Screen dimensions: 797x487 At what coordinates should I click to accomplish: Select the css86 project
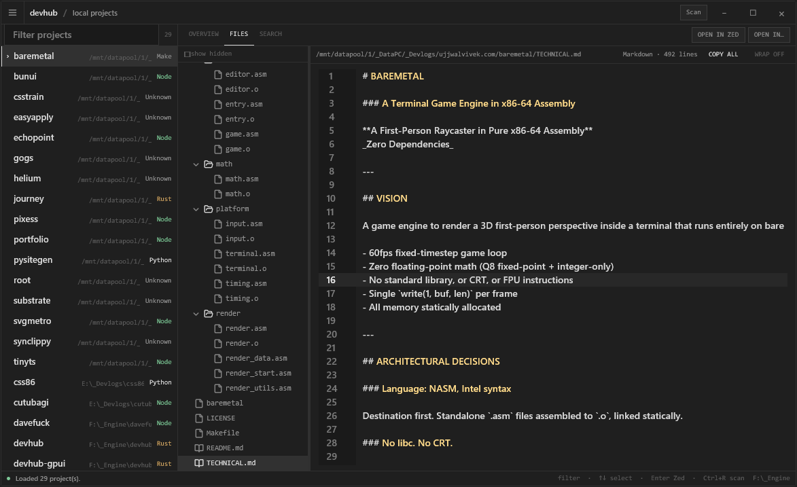[x=89, y=382]
